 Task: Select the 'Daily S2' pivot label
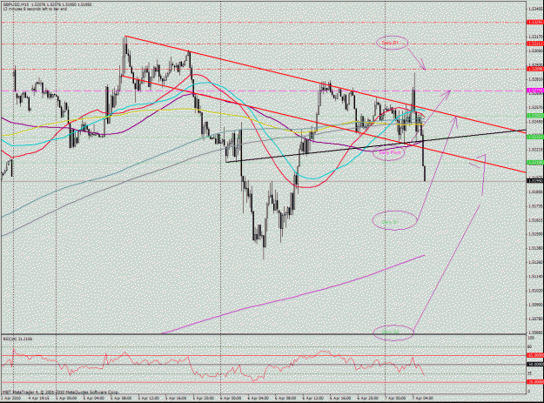tap(391, 332)
